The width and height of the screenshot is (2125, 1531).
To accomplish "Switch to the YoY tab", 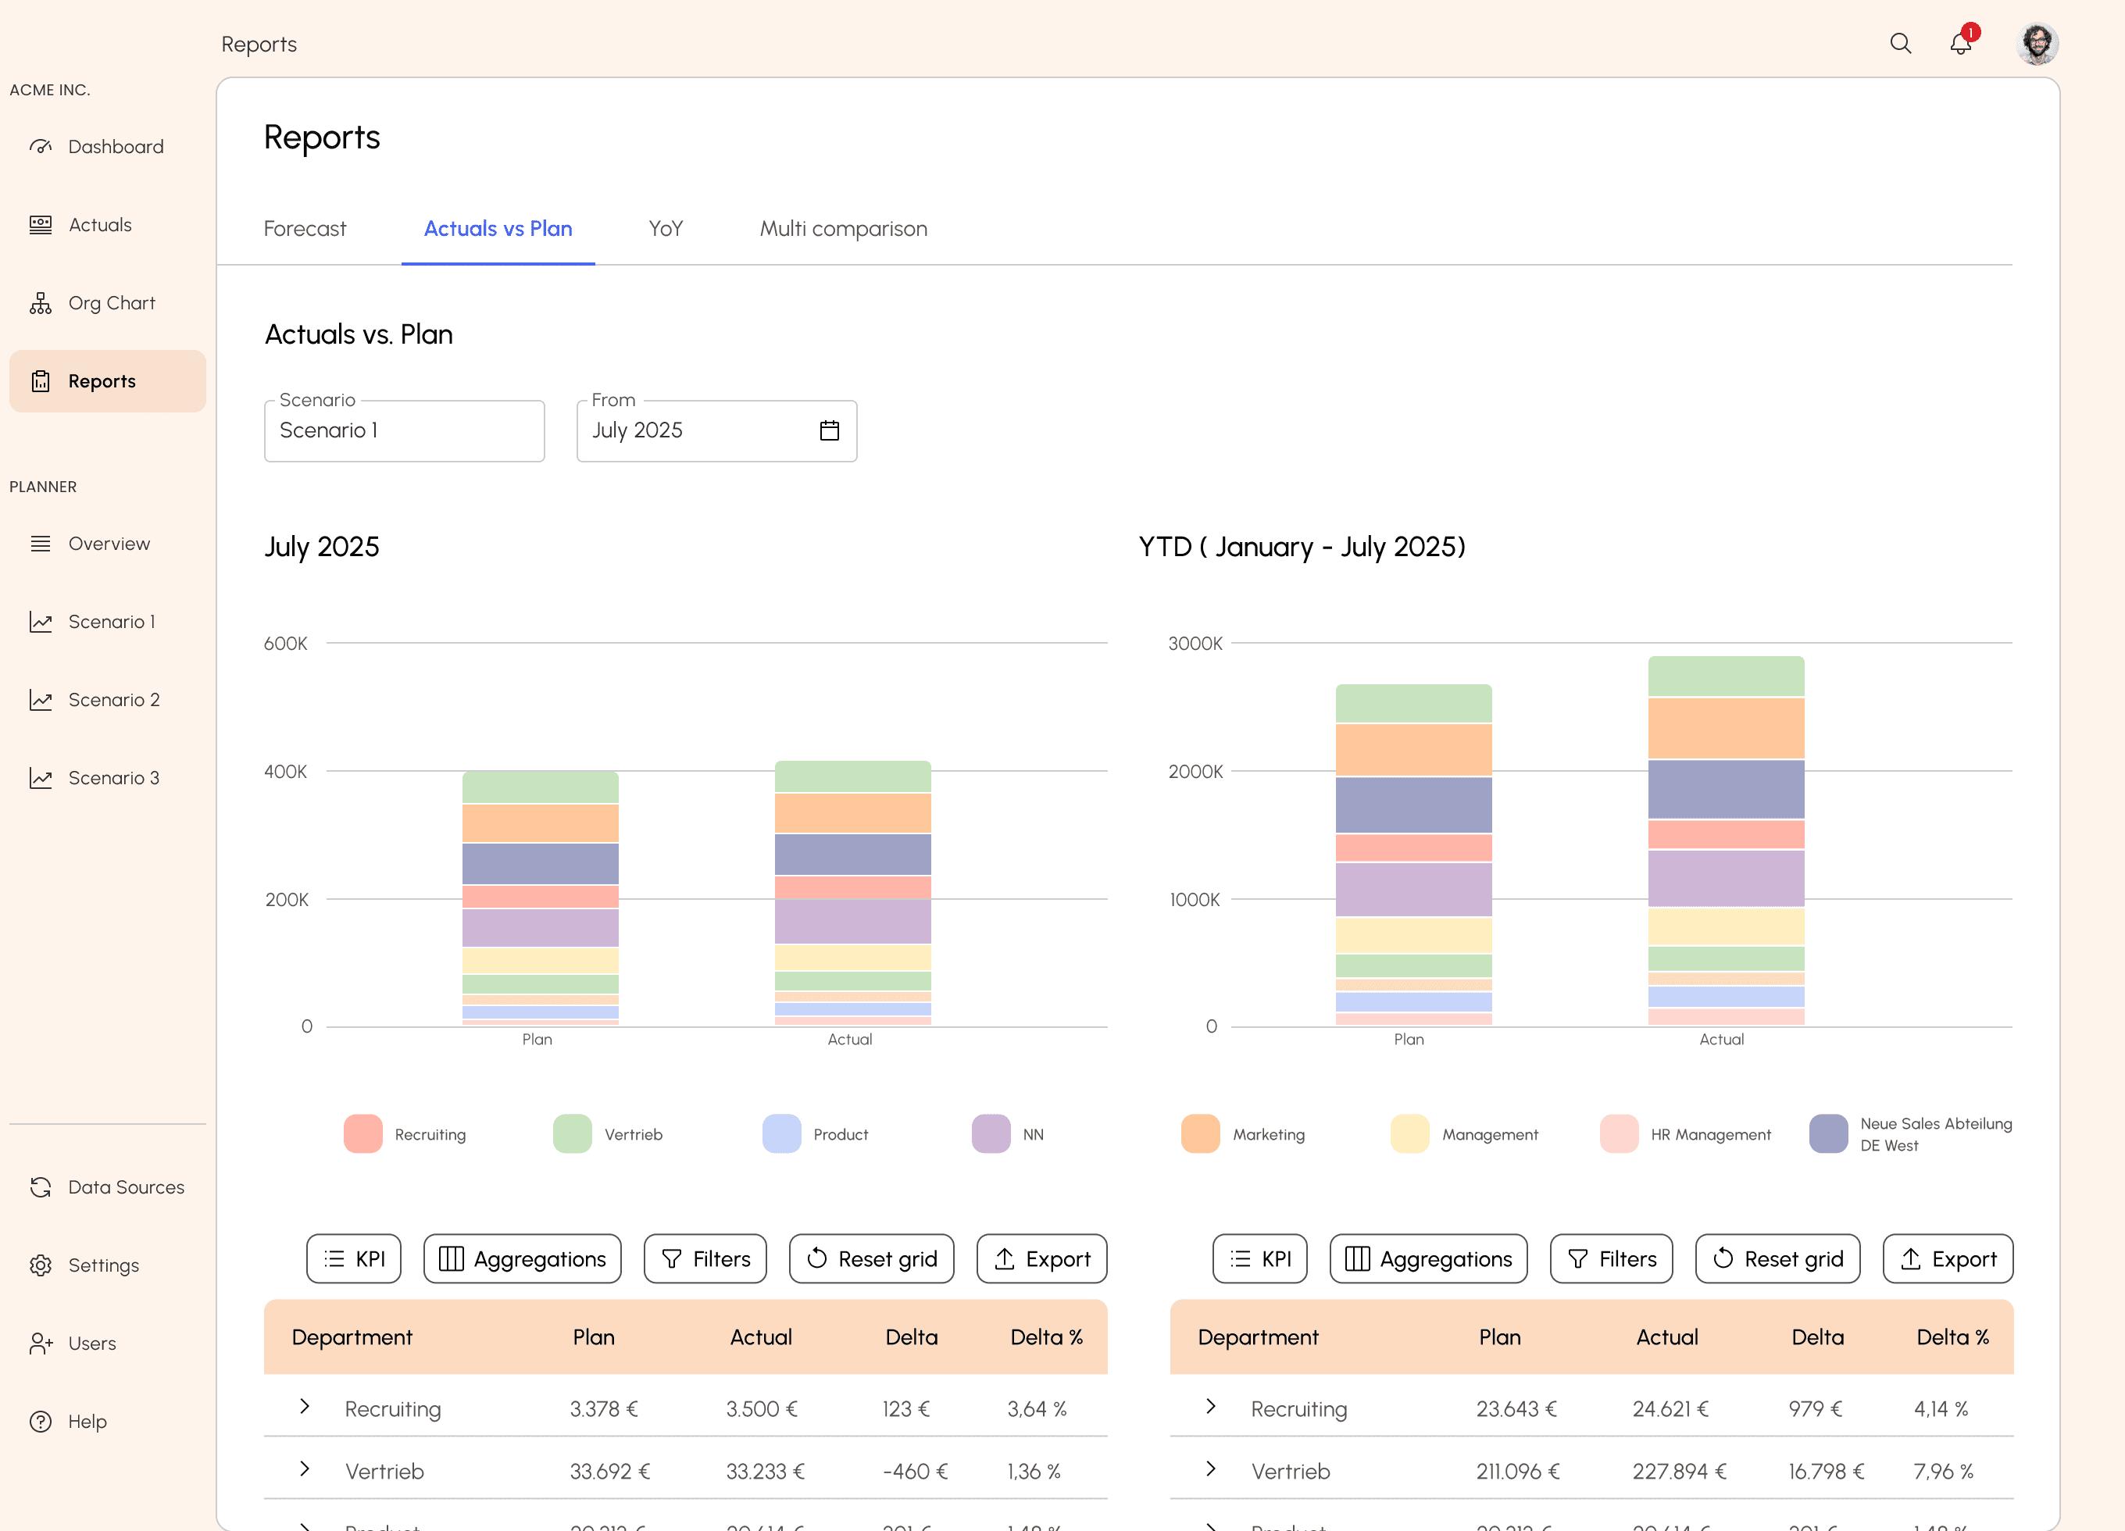I will [x=665, y=229].
